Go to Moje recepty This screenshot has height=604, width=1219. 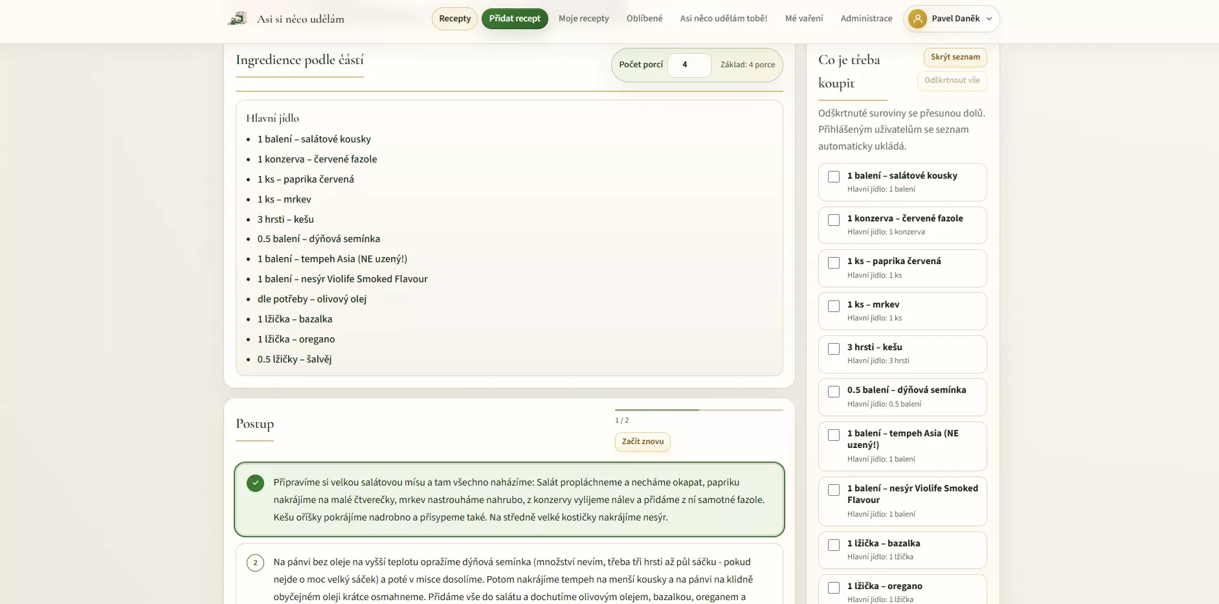584,19
